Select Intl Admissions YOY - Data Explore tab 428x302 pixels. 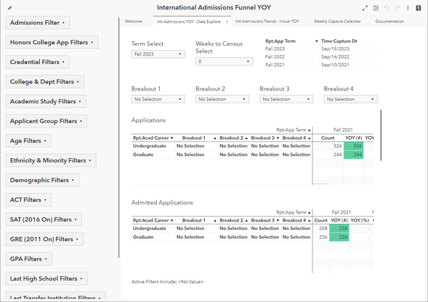tap(188, 21)
